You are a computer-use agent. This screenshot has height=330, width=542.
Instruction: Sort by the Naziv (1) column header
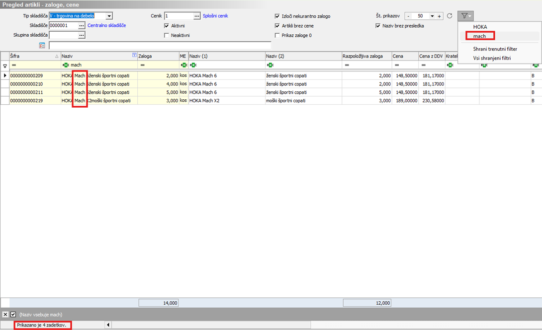click(x=227, y=56)
